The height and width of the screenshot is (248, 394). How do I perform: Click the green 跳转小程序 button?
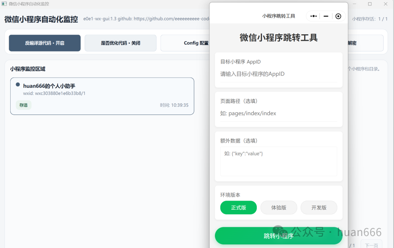278,236
